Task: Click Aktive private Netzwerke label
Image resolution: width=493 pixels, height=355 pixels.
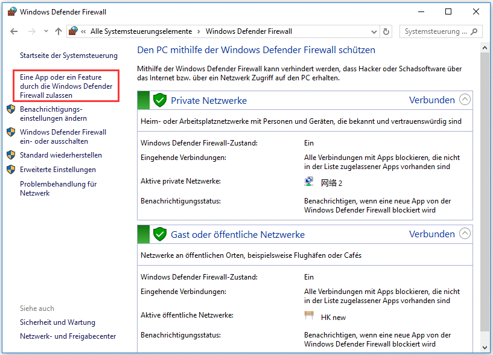Action: point(180,181)
